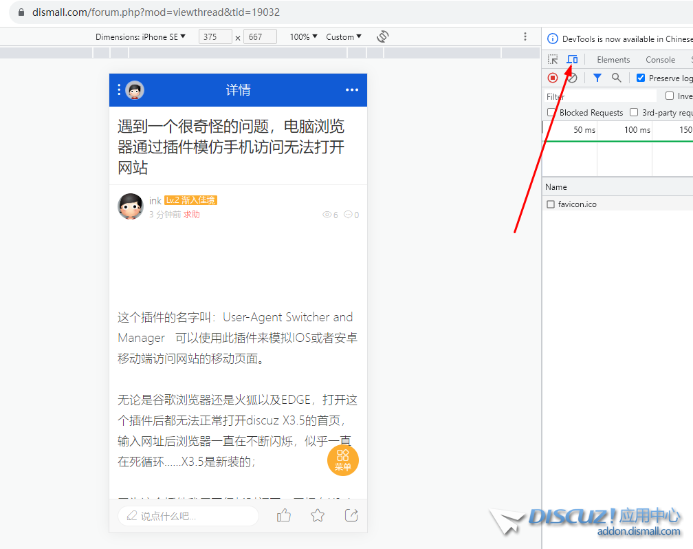The image size is (693, 549).
Task: Click the height field showing 667
Action: click(261, 36)
